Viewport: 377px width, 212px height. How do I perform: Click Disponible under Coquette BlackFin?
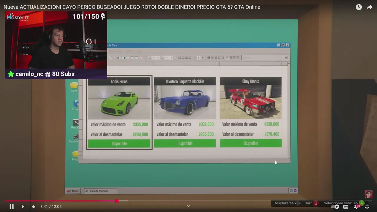[185, 143]
